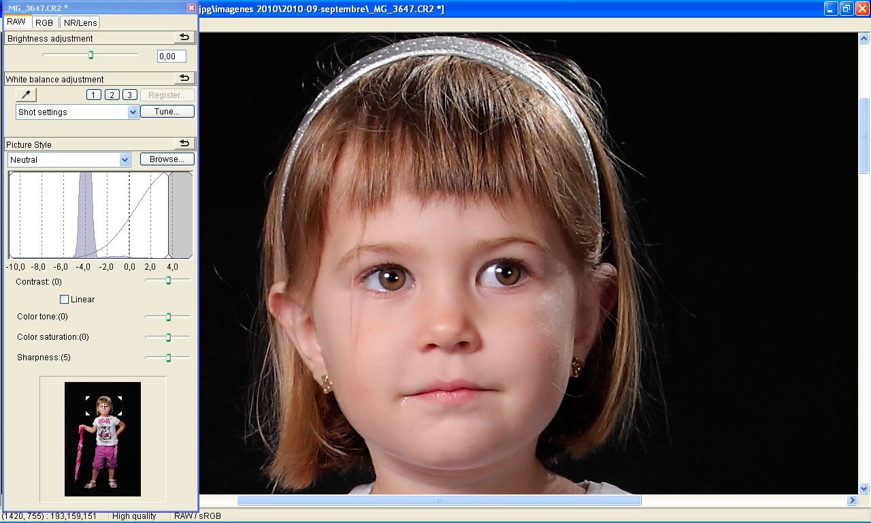This screenshot has height=523, width=871.
Task: Enable the Linear checkbox
Action: (x=65, y=300)
